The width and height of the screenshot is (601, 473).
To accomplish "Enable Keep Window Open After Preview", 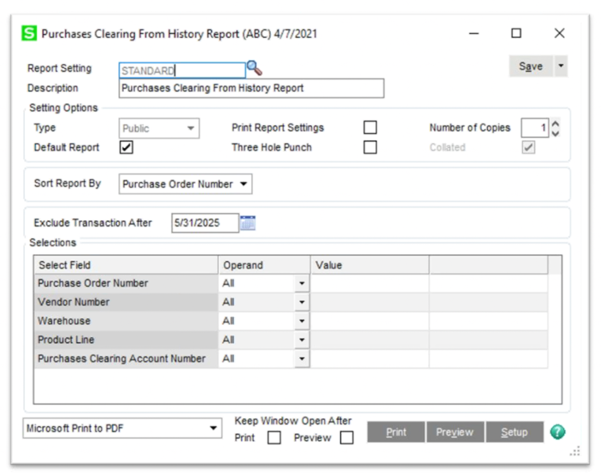I will pyautogui.click(x=347, y=438).
